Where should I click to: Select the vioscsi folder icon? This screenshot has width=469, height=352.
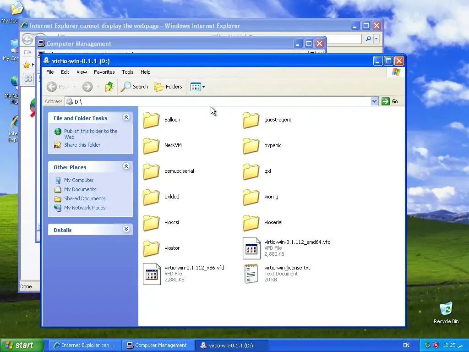tap(151, 223)
